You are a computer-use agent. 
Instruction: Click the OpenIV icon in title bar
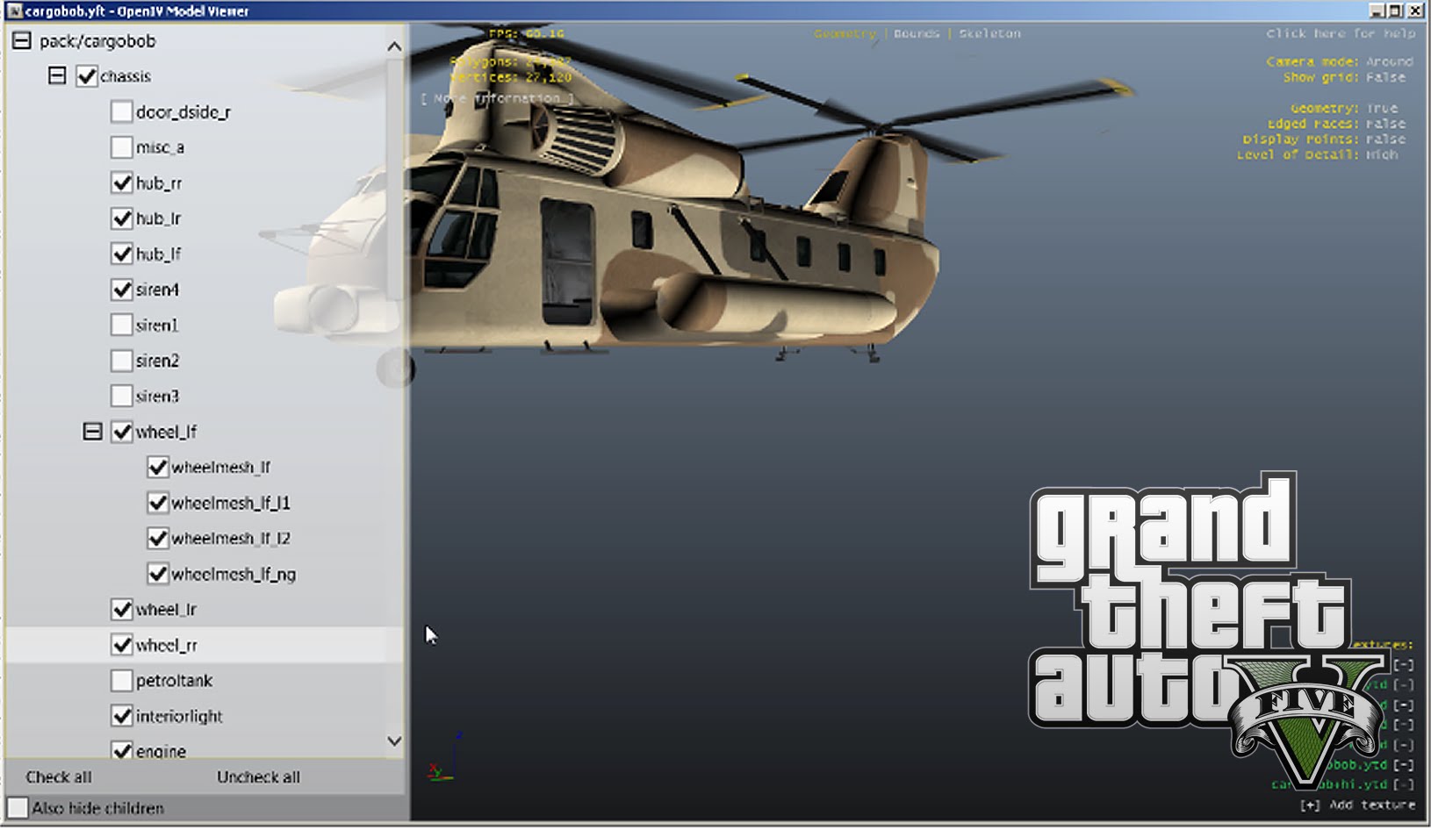click(x=14, y=11)
